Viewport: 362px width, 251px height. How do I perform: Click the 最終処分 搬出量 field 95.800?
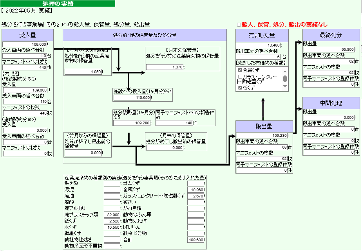coord(329,50)
